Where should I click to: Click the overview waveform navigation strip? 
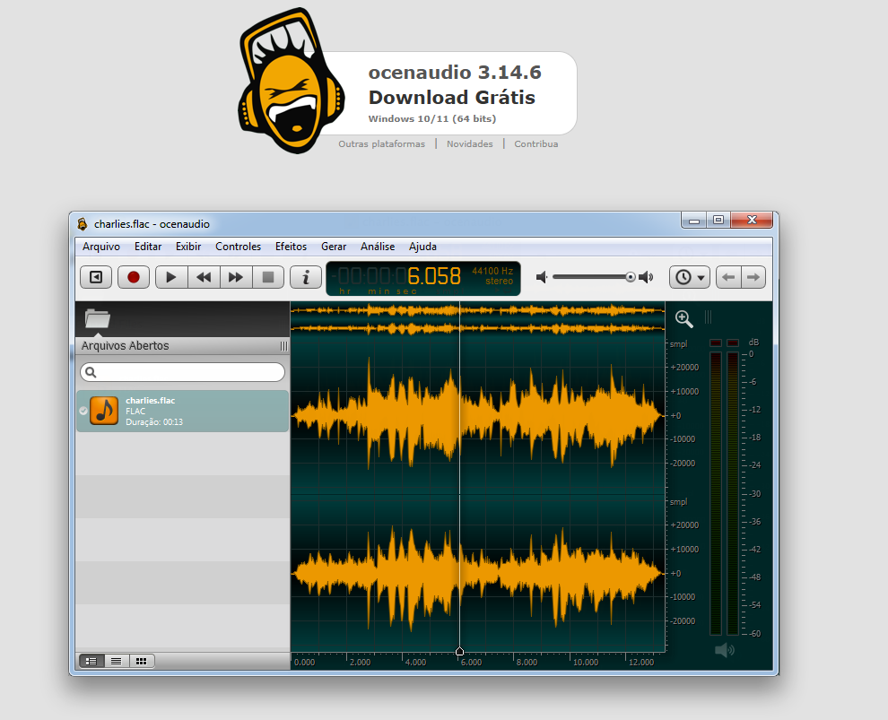[477, 319]
